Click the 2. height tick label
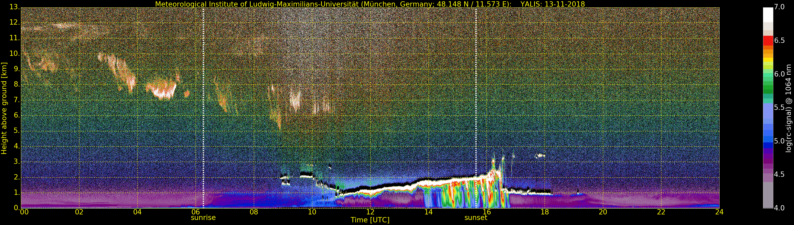The height and width of the screenshot is (225, 794). coord(16,177)
